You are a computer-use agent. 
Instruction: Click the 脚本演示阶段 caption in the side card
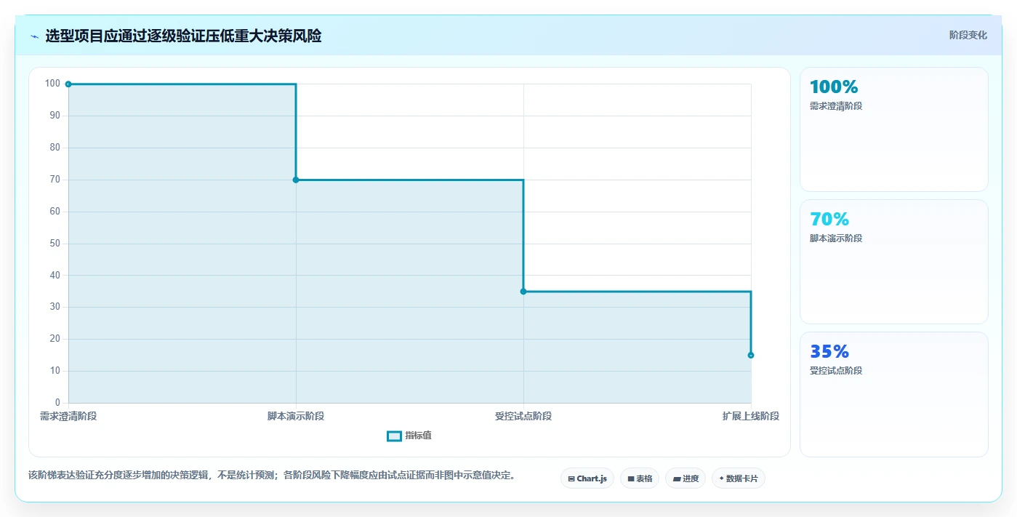coord(836,239)
